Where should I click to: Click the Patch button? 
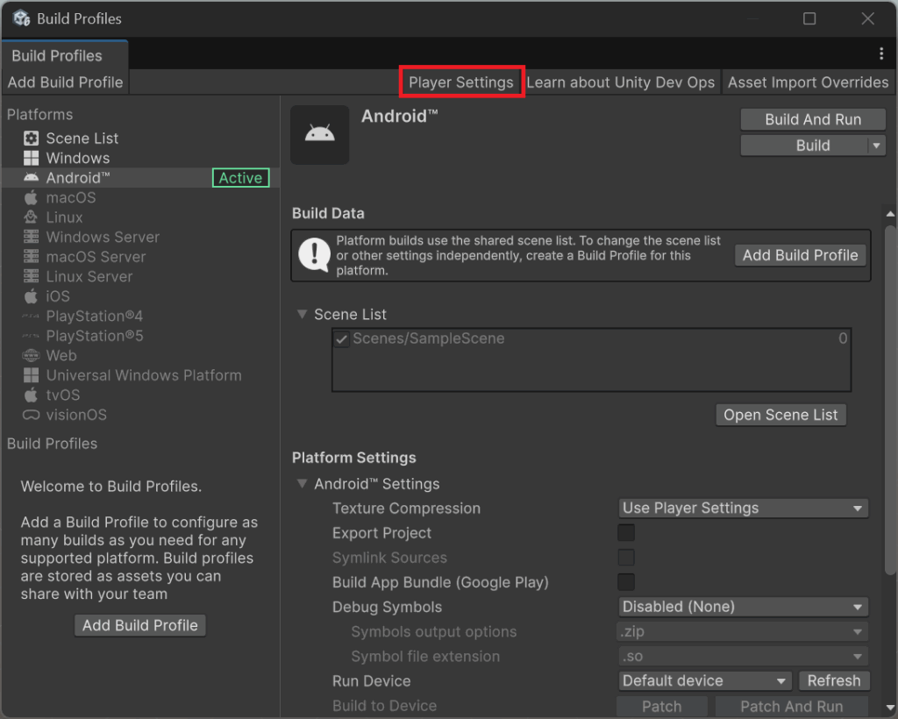click(x=661, y=707)
